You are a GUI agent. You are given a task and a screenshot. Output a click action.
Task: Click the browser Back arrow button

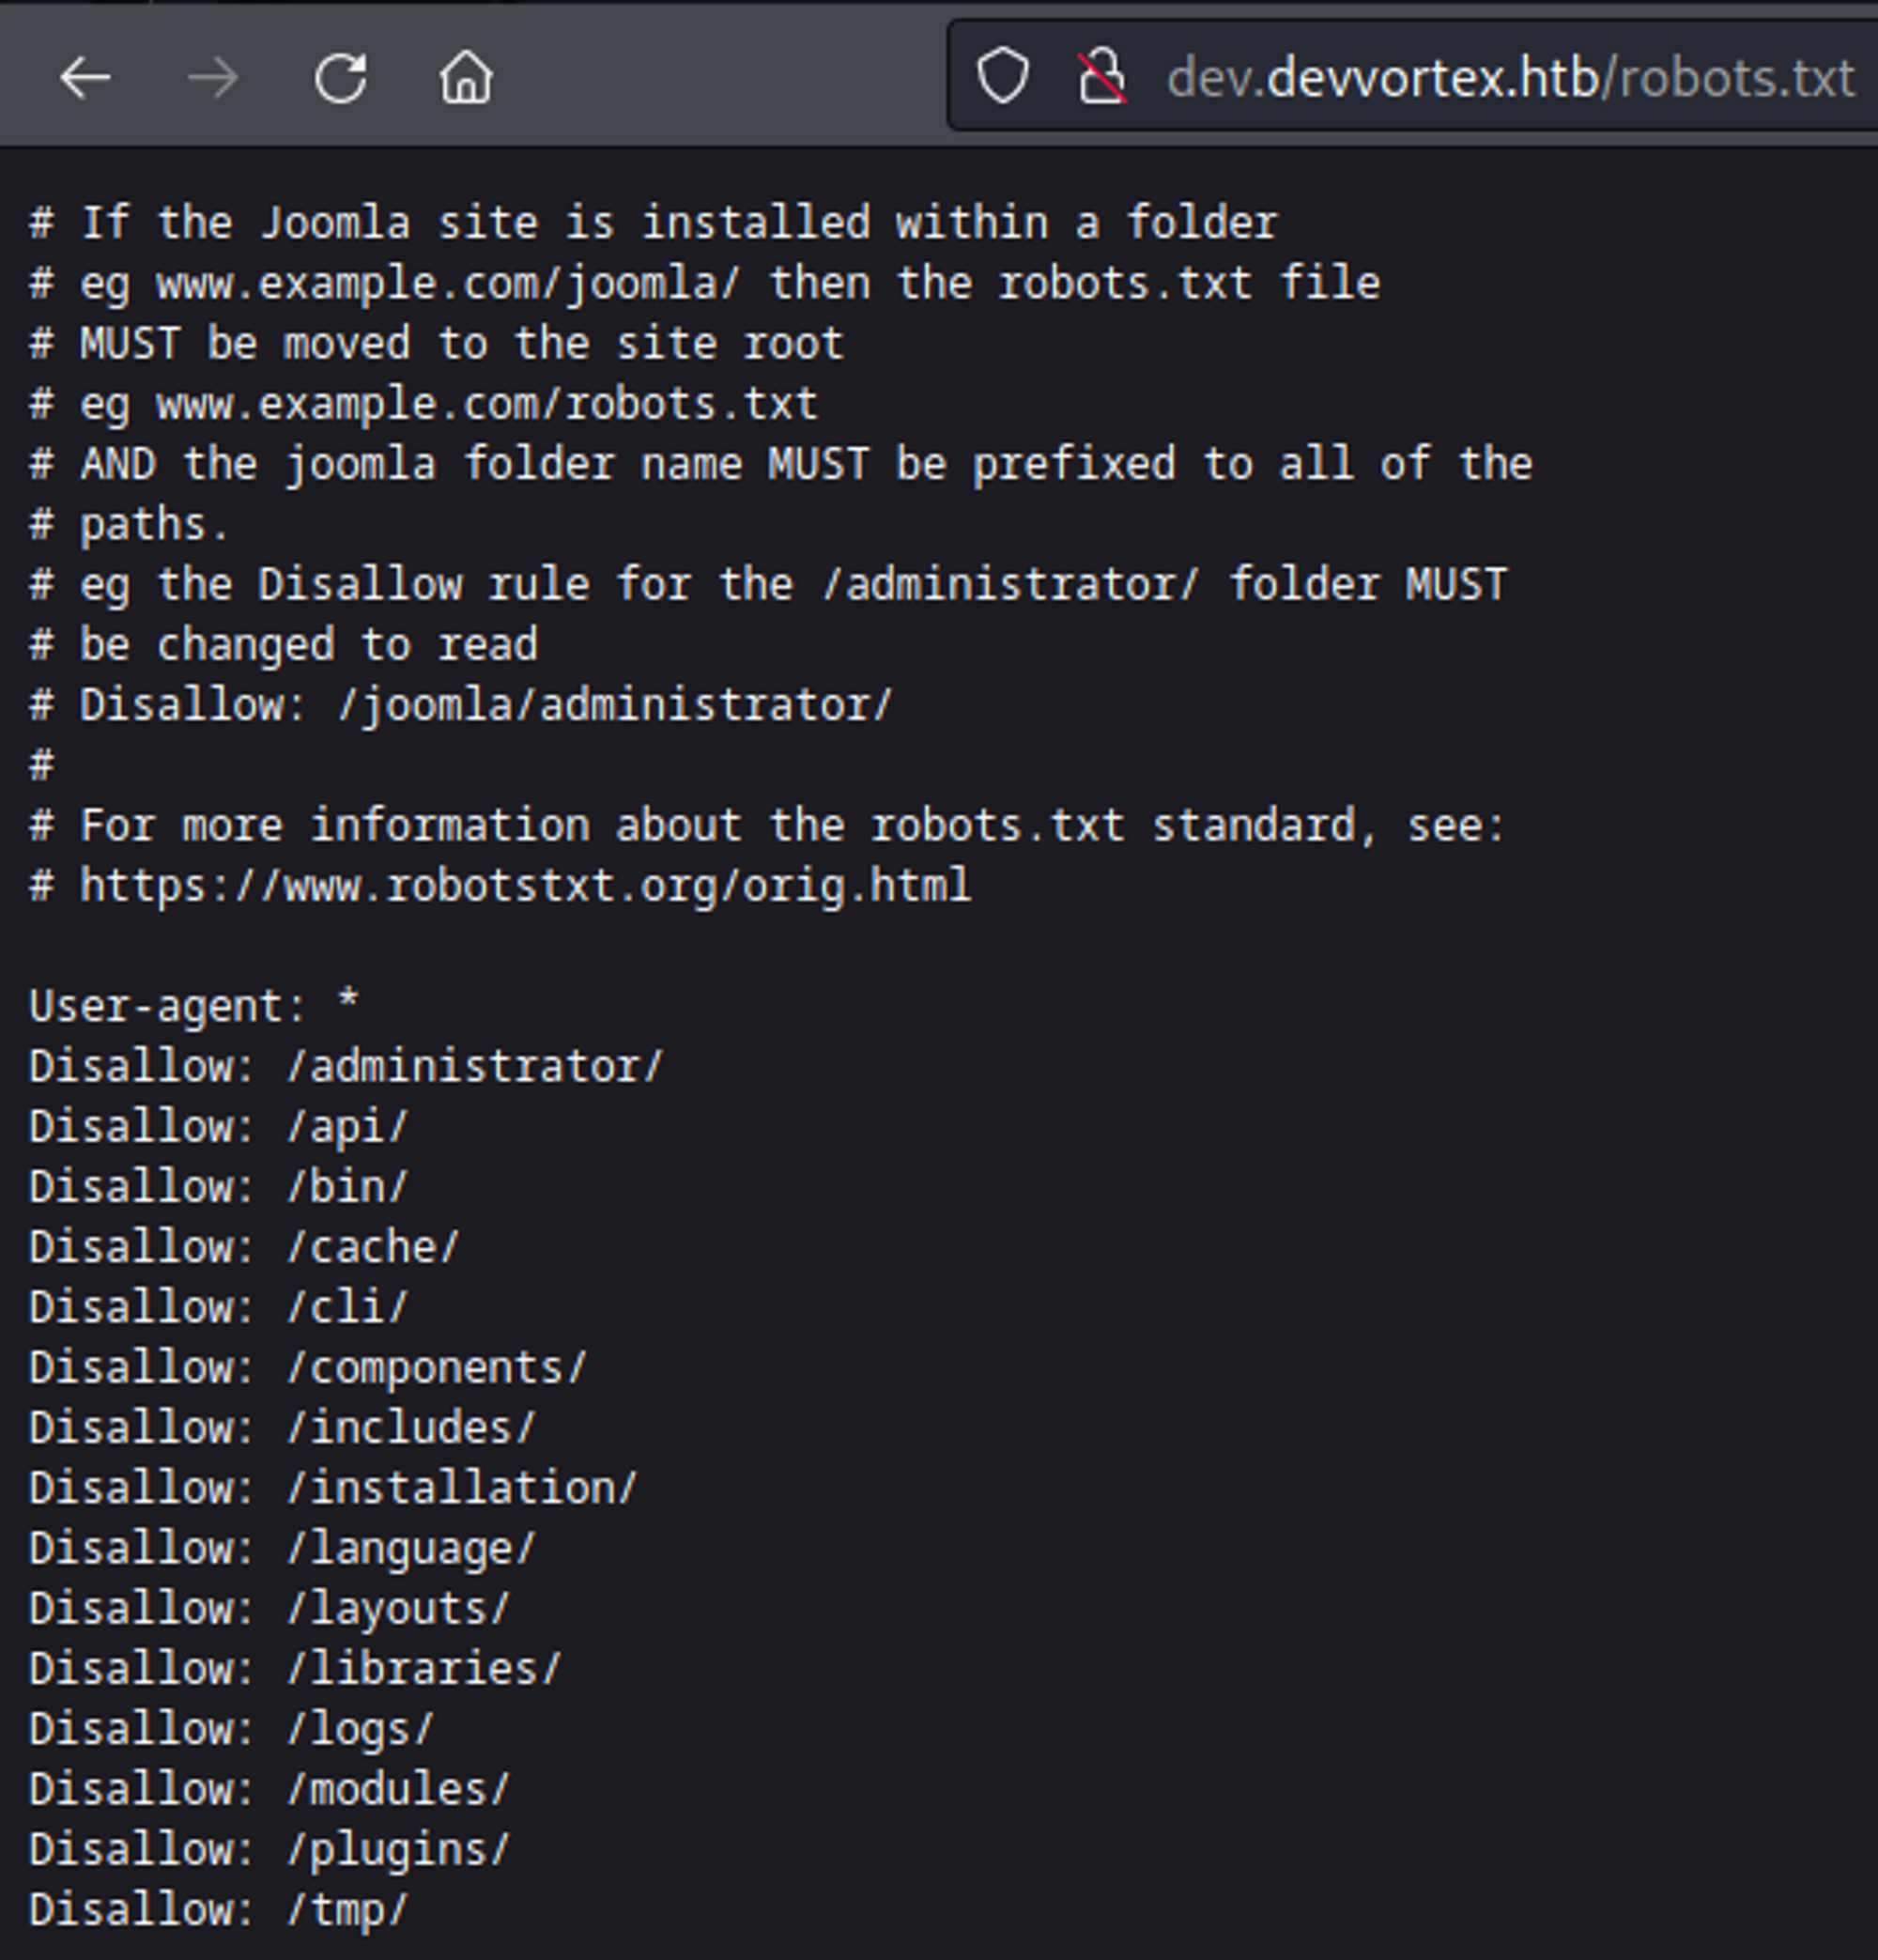[x=85, y=78]
